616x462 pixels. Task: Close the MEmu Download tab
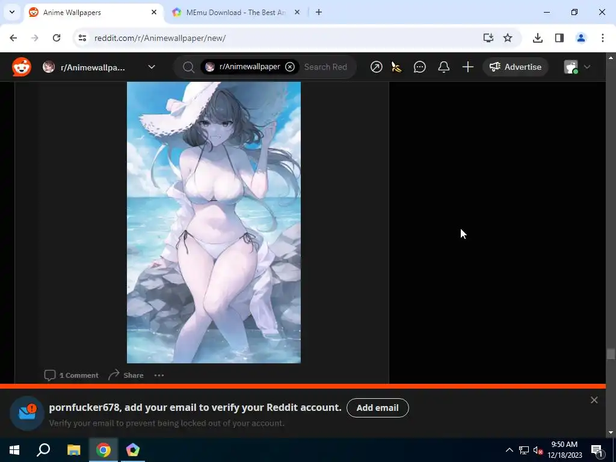tap(297, 12)
